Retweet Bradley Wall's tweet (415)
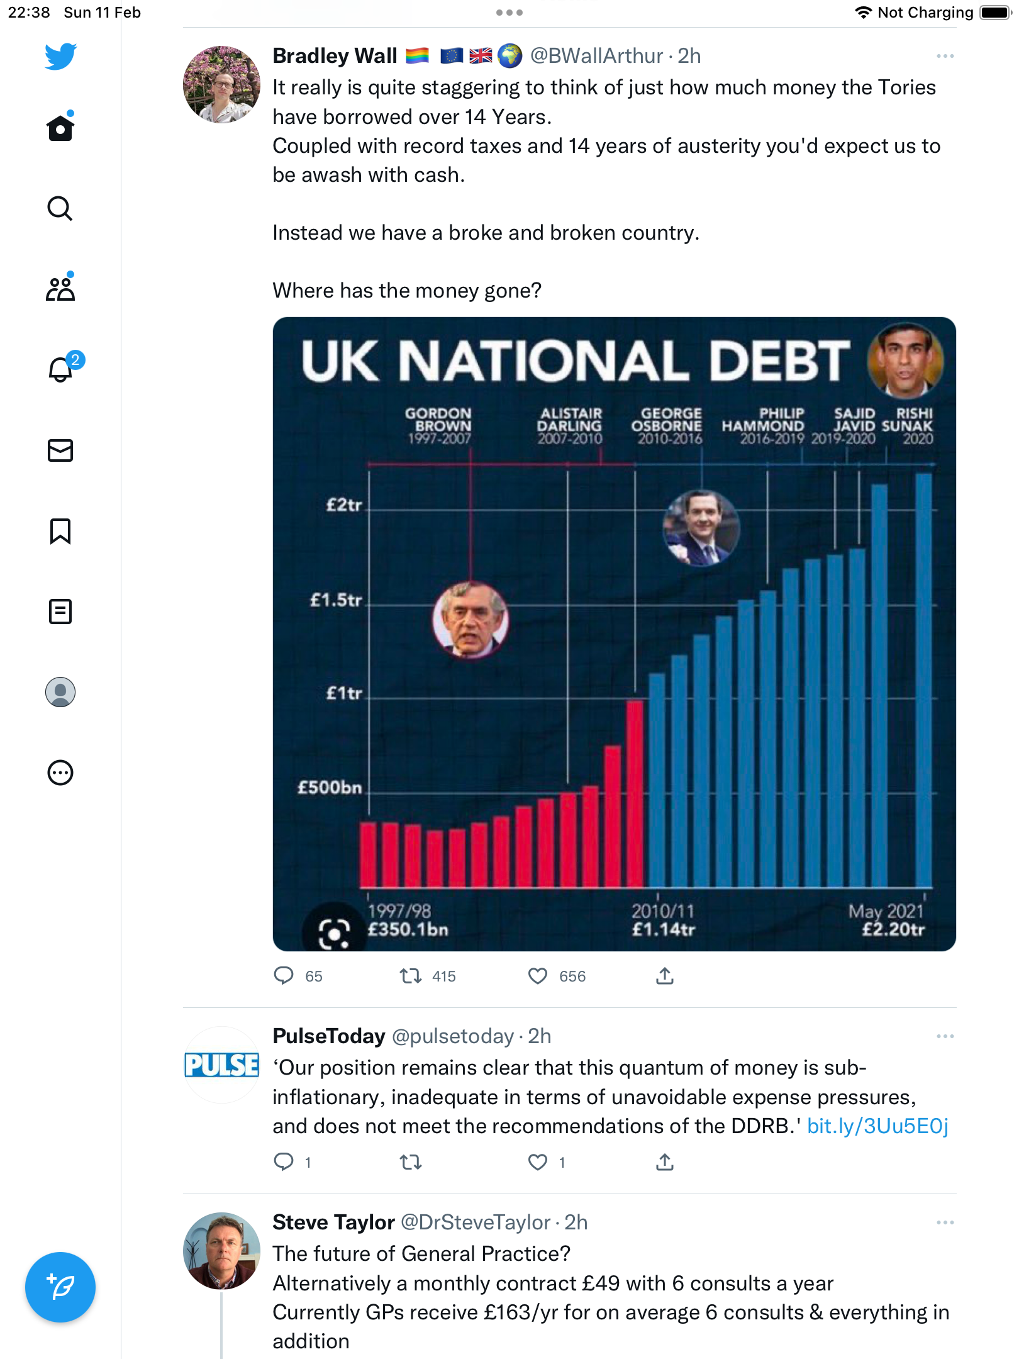The height and width of the screenshot is (1359, 1019). pyautogui.click(x=411, y=976)
